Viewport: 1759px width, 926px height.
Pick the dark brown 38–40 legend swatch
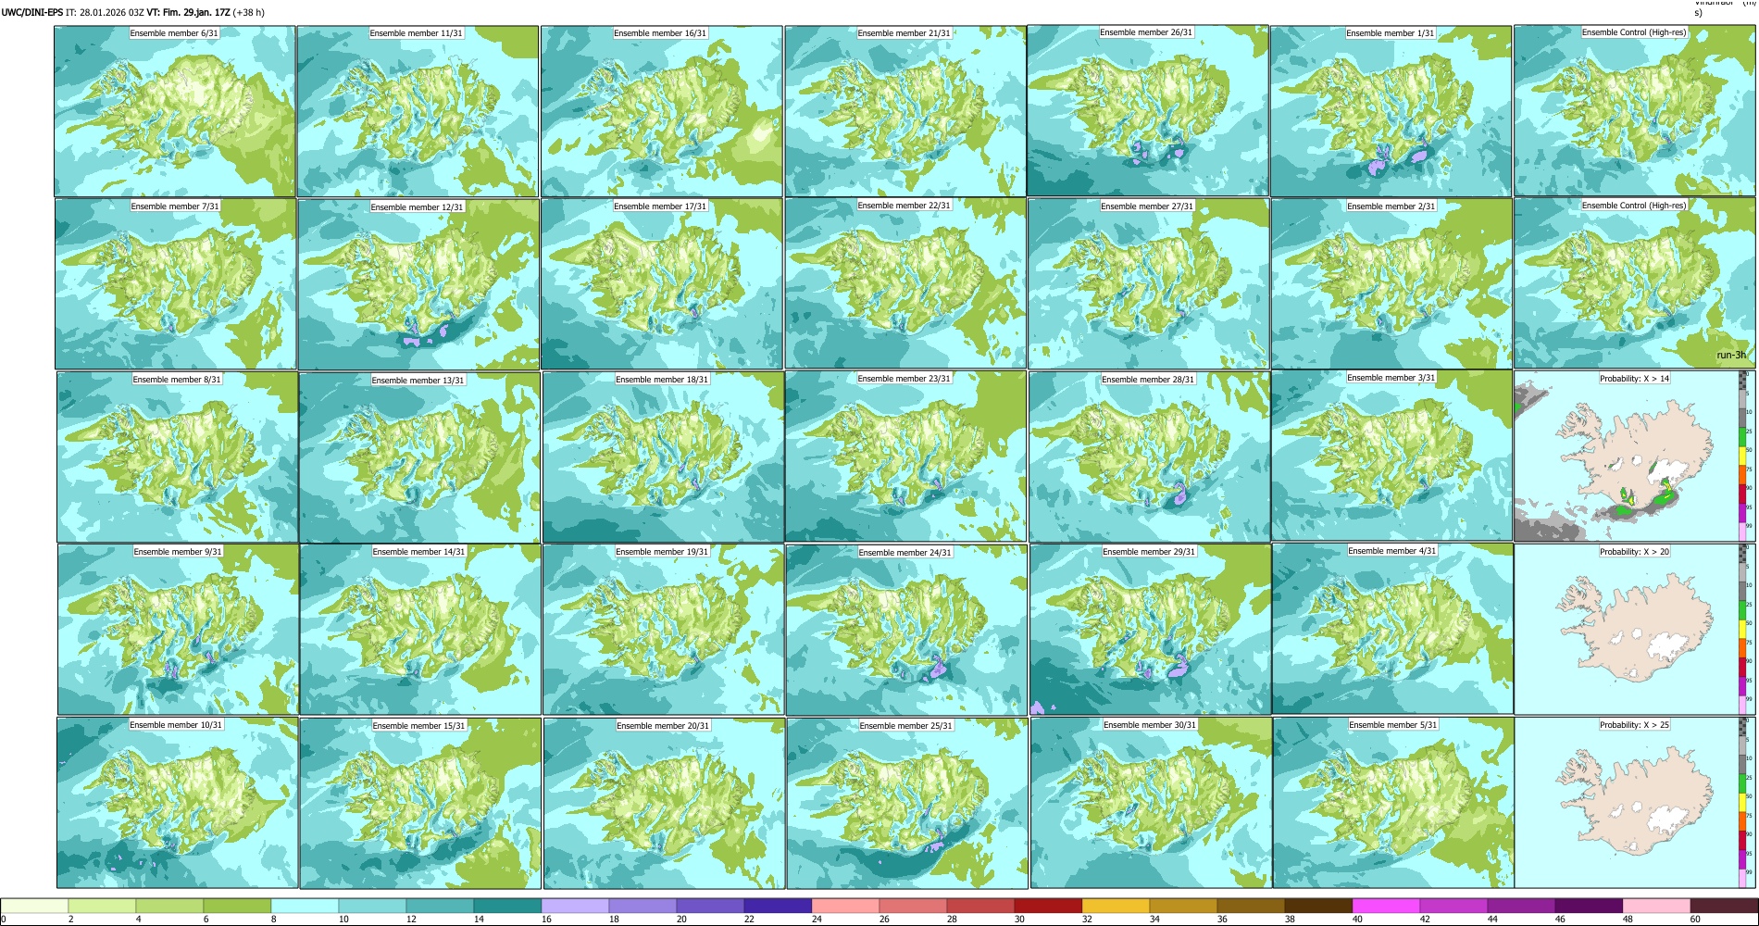click(x=1318, y=907)
